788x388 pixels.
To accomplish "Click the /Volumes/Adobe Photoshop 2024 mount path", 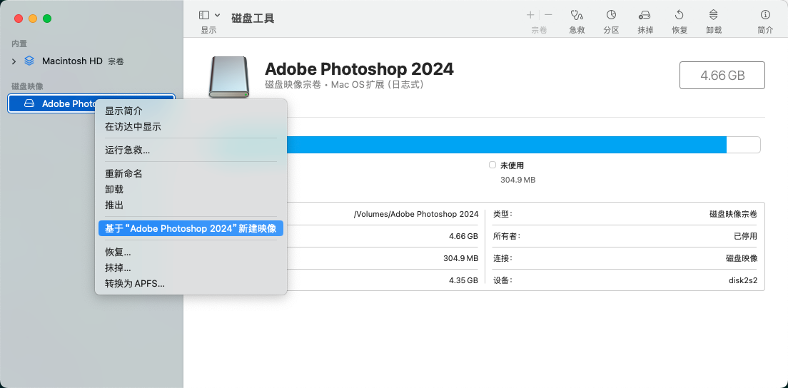I will point(416,215).
